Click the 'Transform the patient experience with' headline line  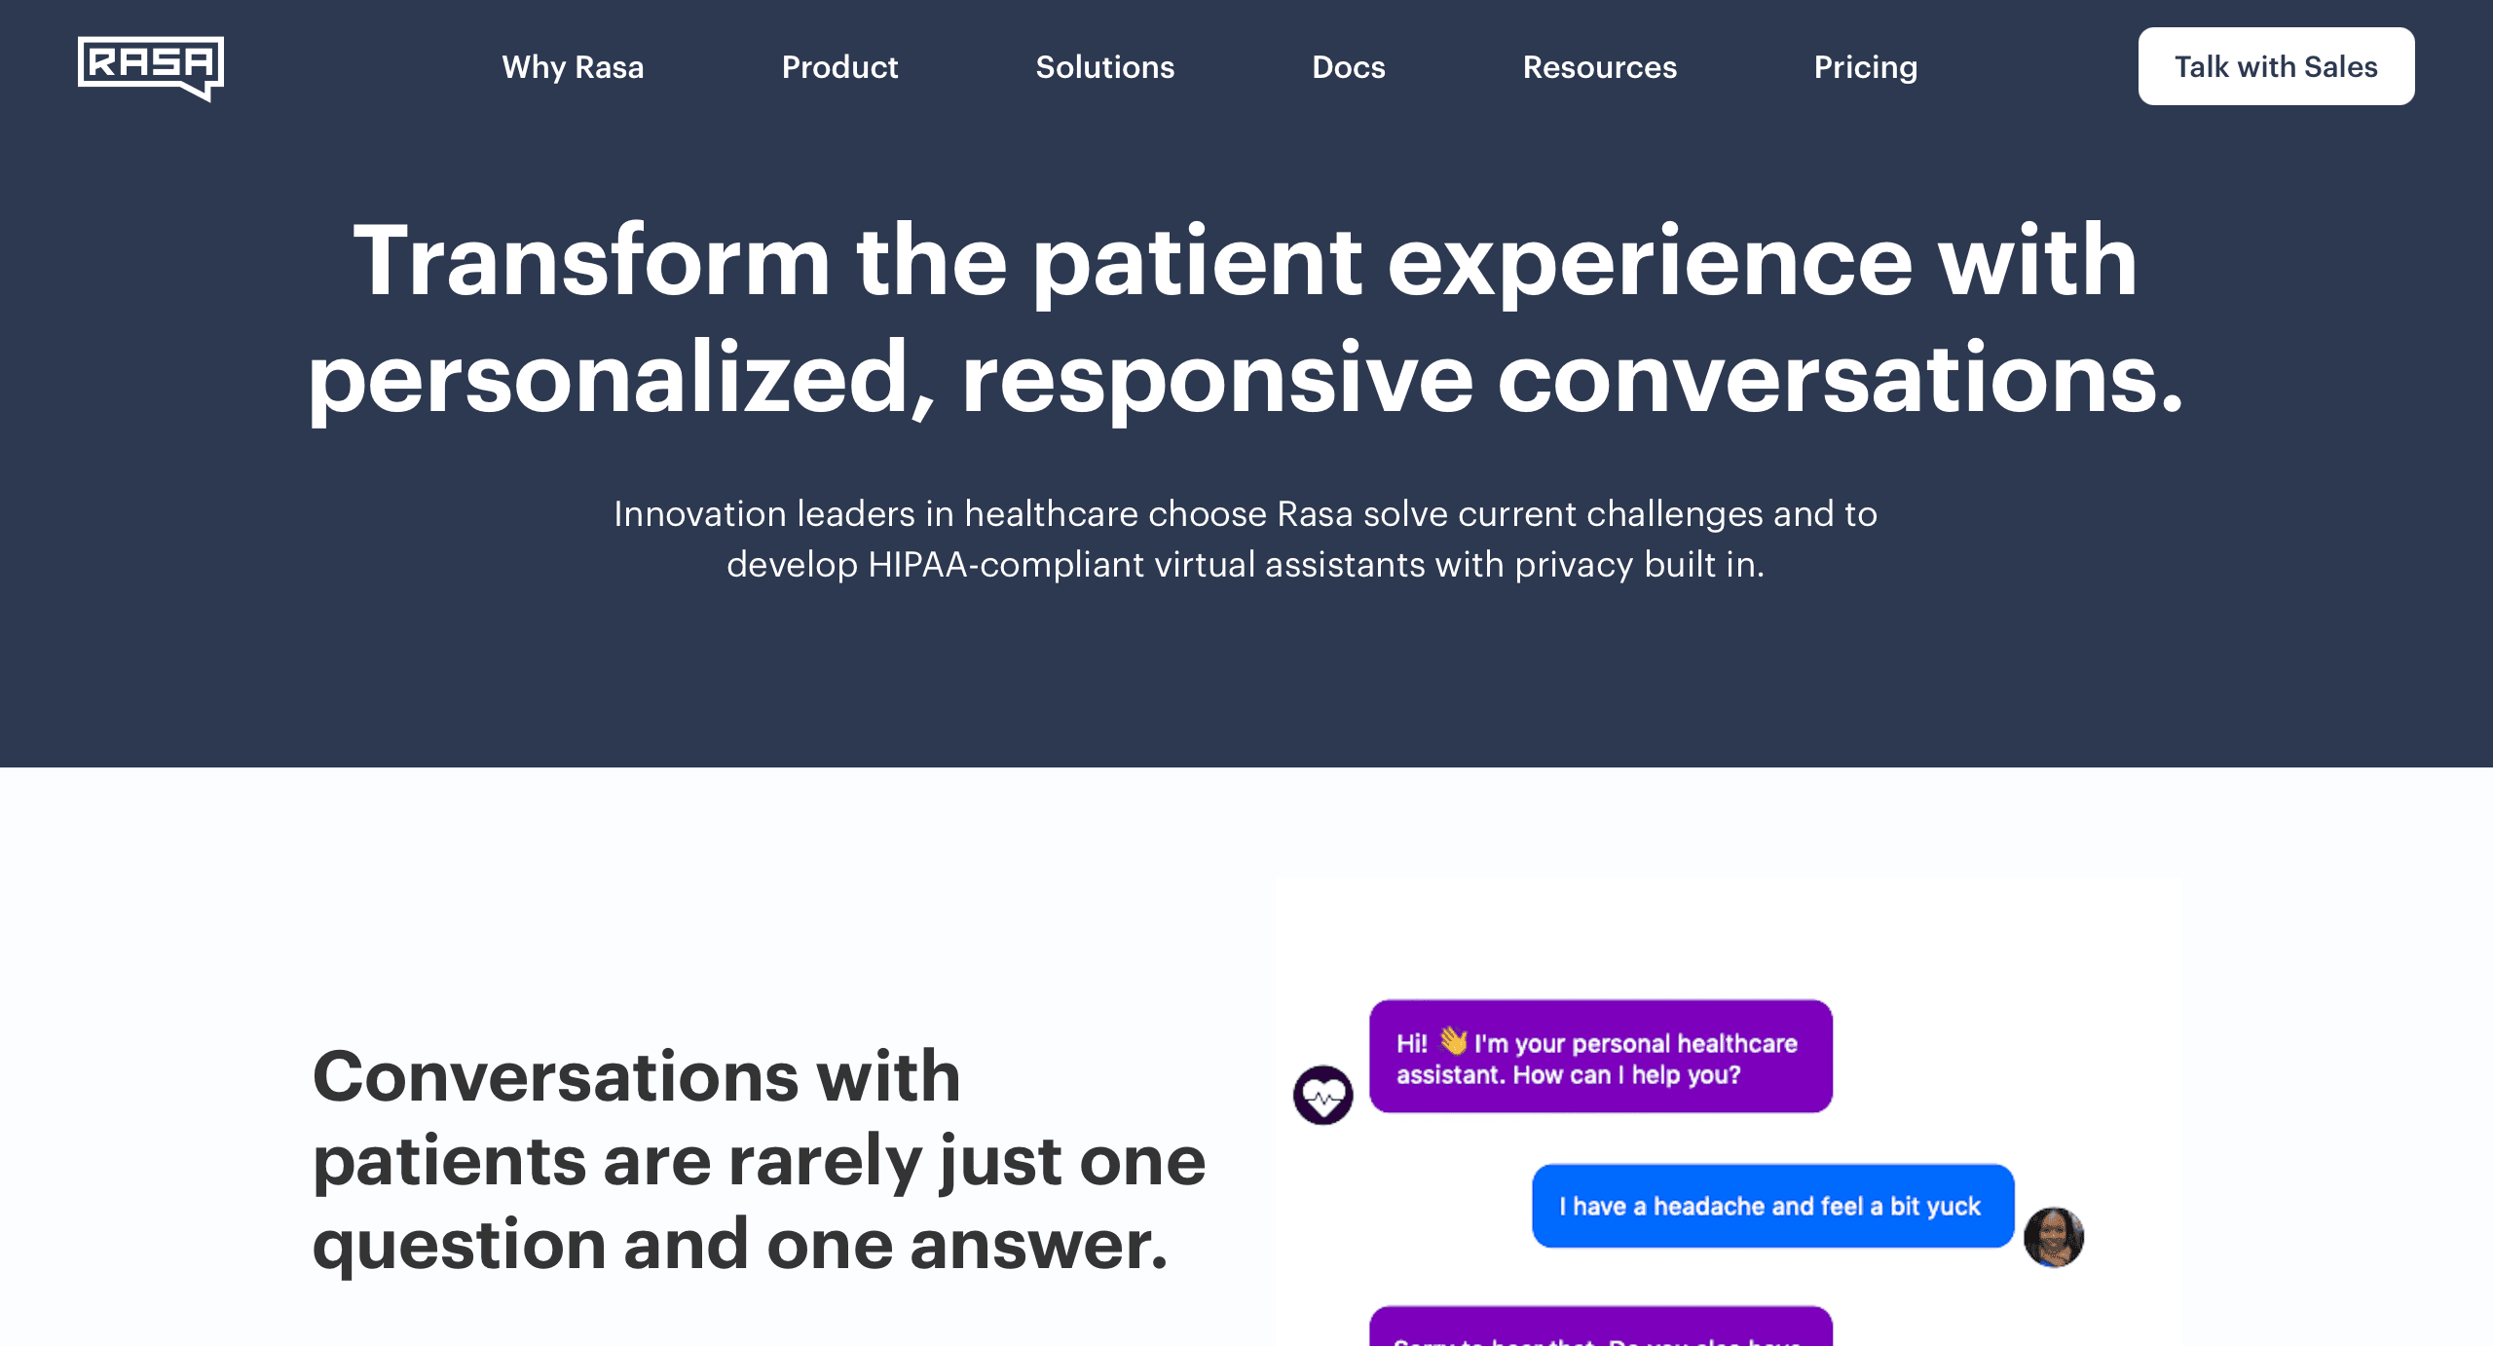[x=1245, y=261]
